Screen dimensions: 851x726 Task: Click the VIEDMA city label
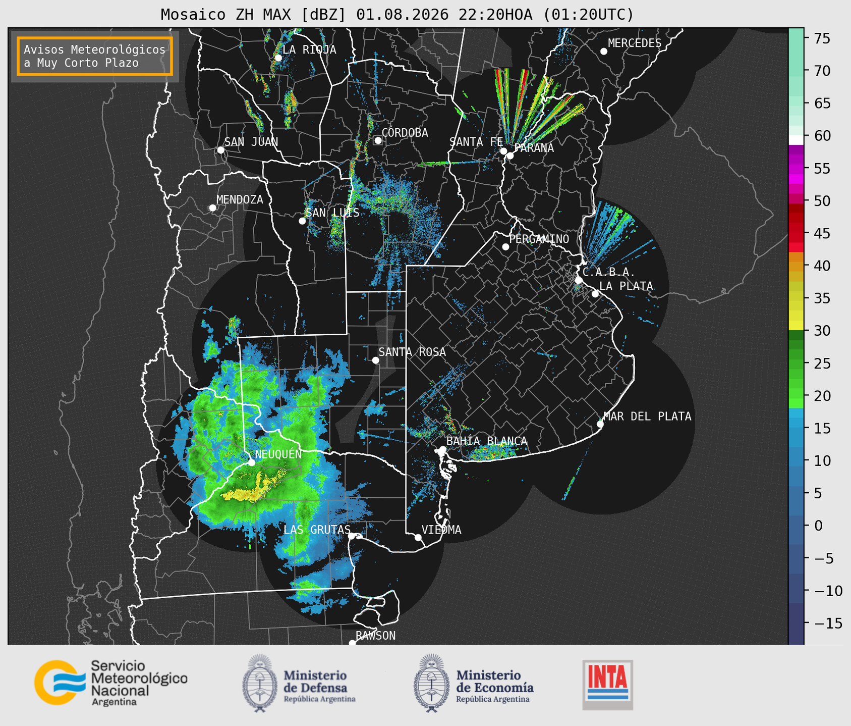pyautogui.click(x=441, y=530)
